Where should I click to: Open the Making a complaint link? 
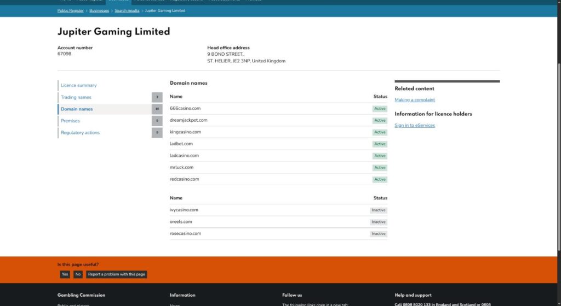415,100
